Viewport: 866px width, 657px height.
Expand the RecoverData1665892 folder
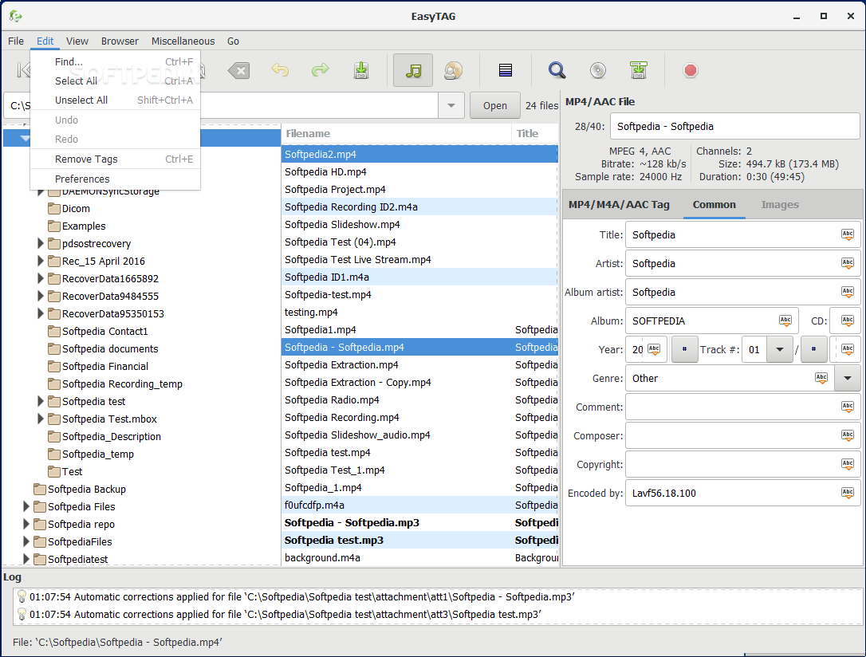point(40,279)
